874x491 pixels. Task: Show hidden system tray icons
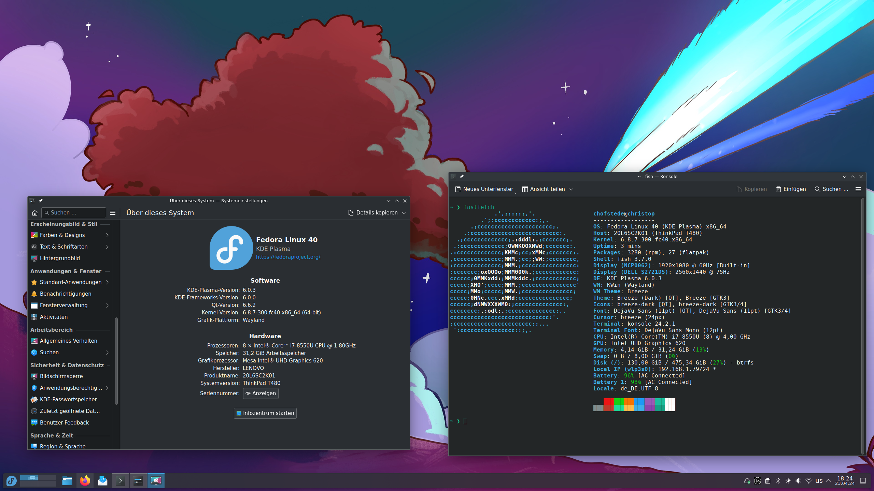coord(829,481)
